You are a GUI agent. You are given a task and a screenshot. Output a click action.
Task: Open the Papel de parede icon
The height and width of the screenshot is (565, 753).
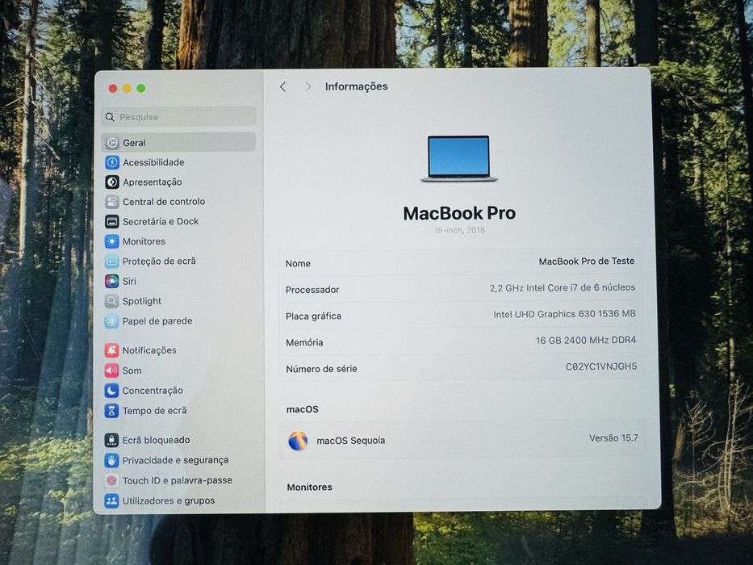(x=112, y=321)
